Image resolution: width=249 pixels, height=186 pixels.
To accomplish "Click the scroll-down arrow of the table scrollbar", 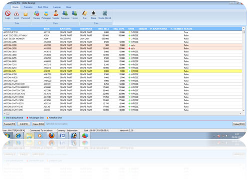I will tap(244, 111).
